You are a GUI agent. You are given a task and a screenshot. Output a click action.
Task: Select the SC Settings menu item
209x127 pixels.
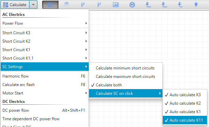tap(45, 67)
